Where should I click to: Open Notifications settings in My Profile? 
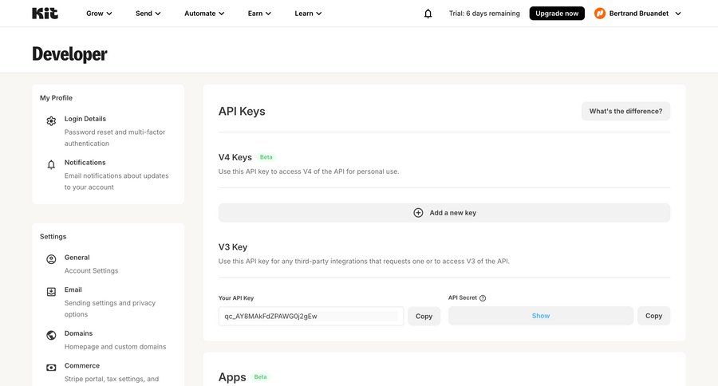click(x=85, y=162)
